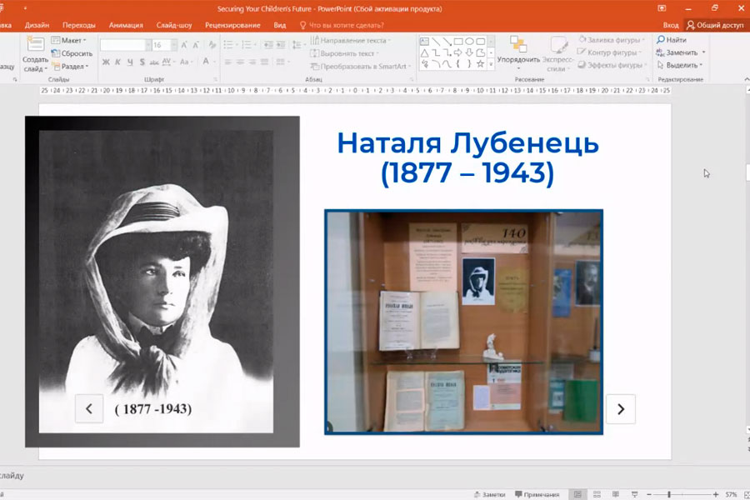Click the Общий доступ share button

pyautogui.click(x=715, y=25)
